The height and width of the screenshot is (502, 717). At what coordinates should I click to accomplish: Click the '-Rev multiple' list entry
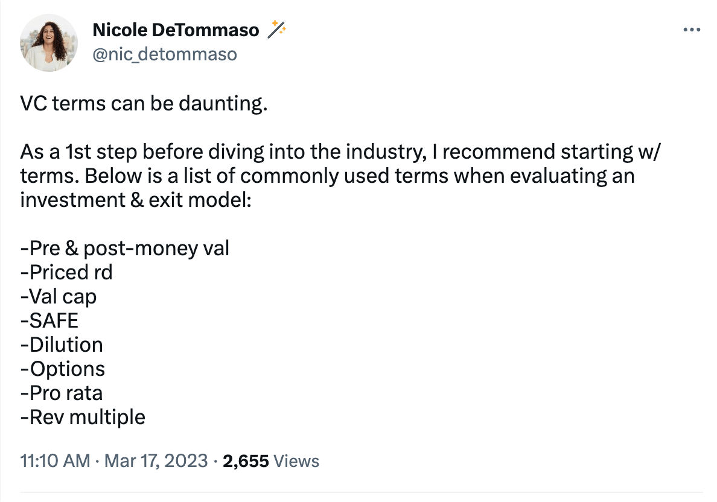(83, 418)
